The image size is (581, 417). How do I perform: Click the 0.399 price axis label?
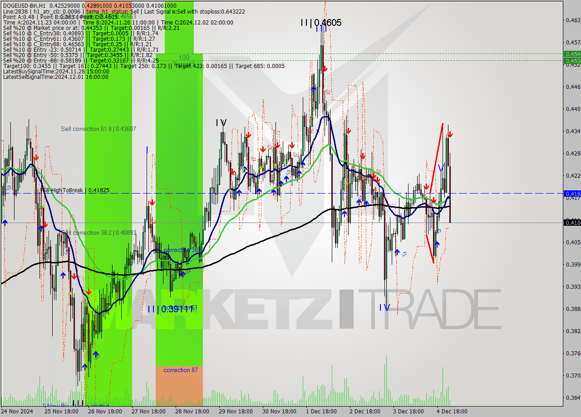coord(573,264)
